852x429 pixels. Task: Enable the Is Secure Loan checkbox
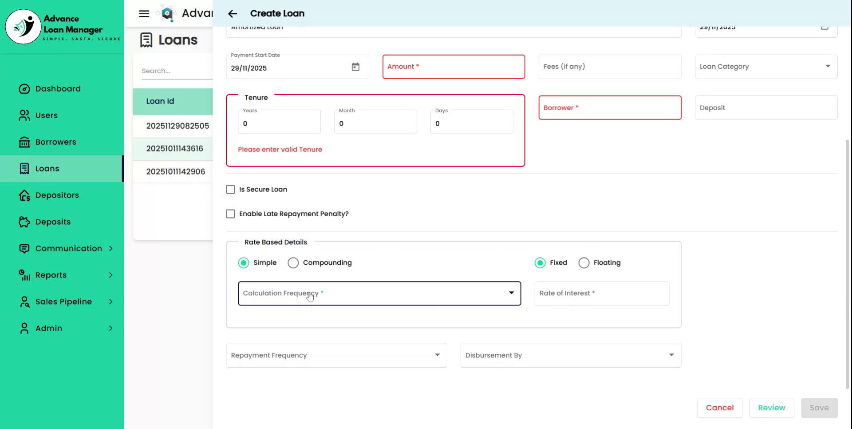point(230,190)
